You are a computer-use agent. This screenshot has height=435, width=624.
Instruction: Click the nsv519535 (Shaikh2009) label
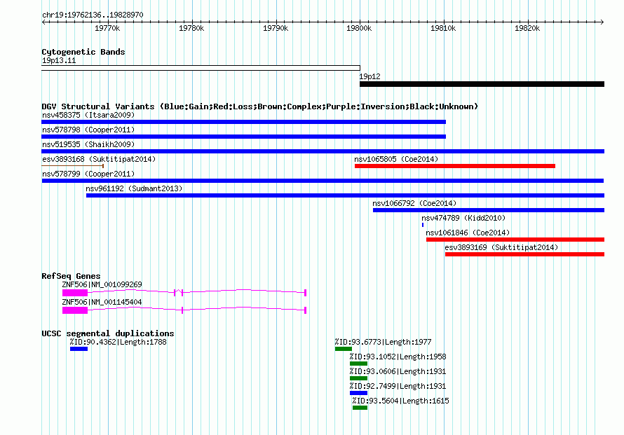pos(88,144)
